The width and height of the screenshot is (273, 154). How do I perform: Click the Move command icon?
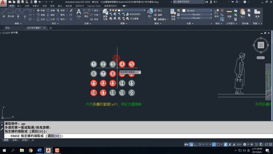38,10
